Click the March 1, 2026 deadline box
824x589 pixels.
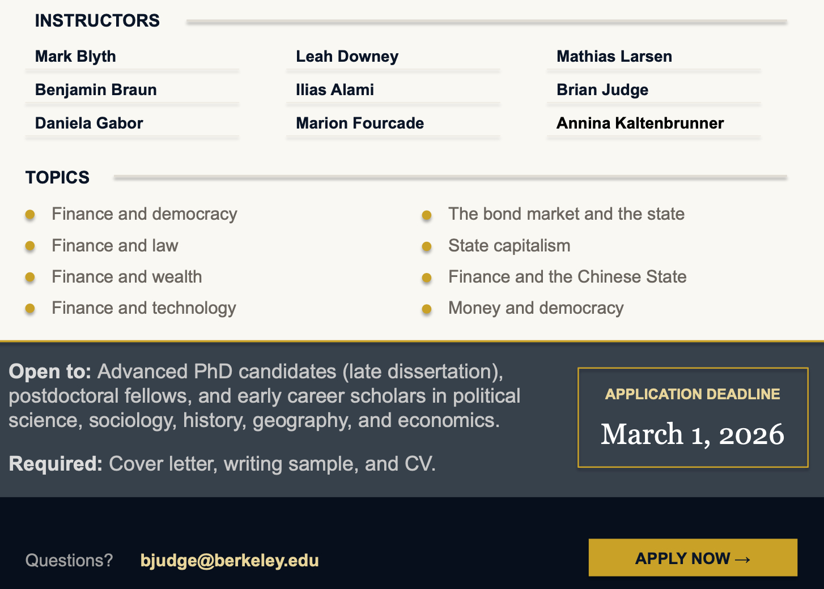693,418
